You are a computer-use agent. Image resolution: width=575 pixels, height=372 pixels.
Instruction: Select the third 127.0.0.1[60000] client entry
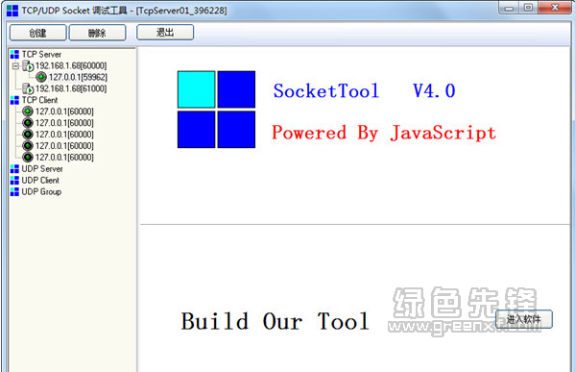pyautogui.click(x=64, y=135)
